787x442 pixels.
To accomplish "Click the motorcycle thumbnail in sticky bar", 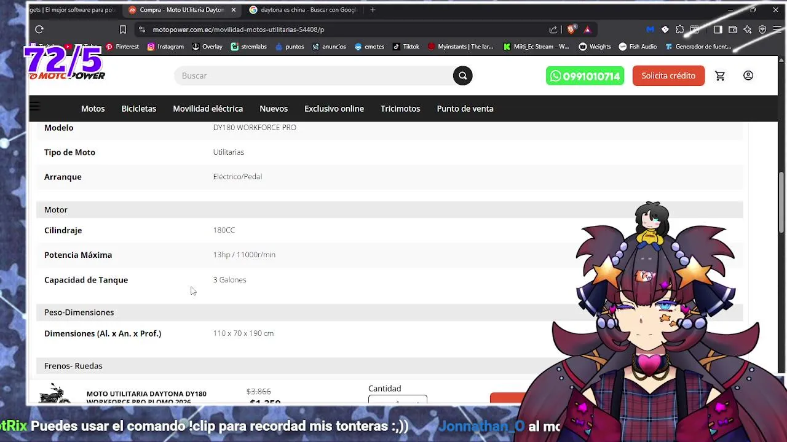I will point(55,393).
